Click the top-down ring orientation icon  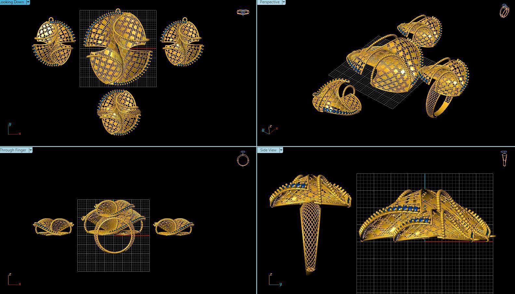(x=243, y=12)
